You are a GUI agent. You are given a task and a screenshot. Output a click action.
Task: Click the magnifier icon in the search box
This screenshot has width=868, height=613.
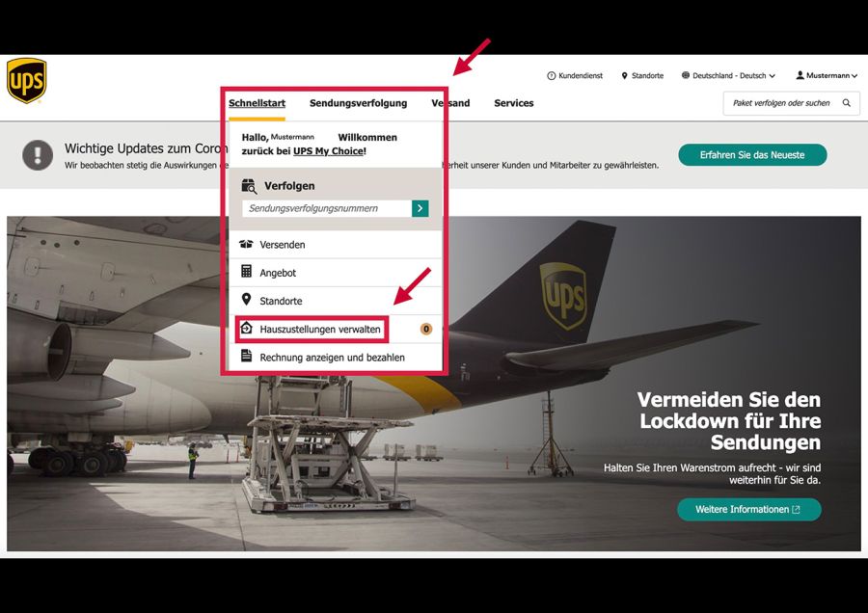(847, 103)
